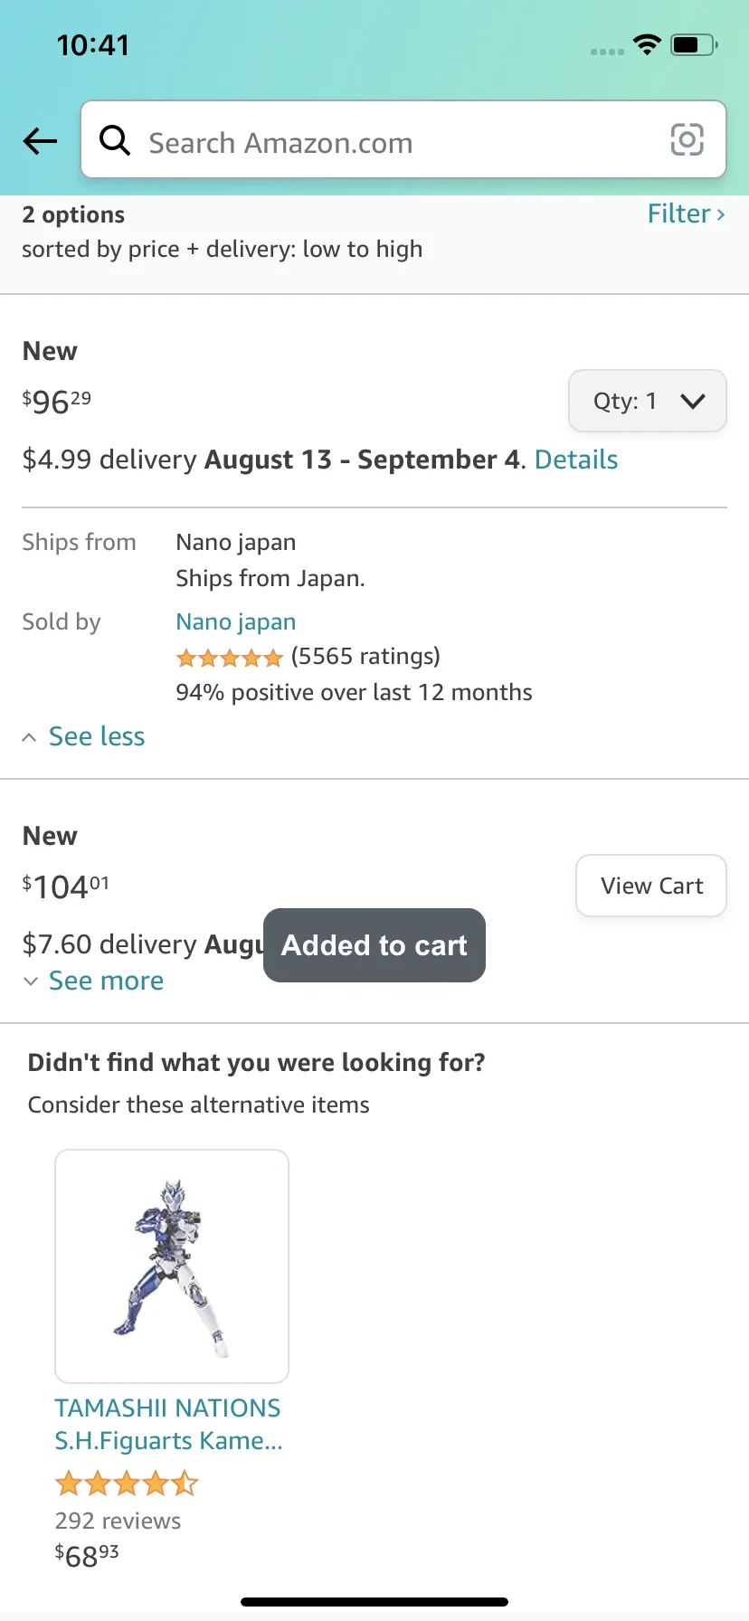Tap the back arrow icon
Screen dimensions: 749x1621
tap(40, 141)
